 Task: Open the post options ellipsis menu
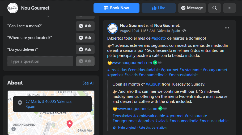(x=227, y=28)
